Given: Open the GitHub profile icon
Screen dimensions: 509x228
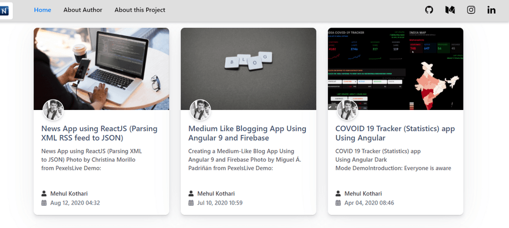Looking at the screenshot, I should click(x=429, y=10).
